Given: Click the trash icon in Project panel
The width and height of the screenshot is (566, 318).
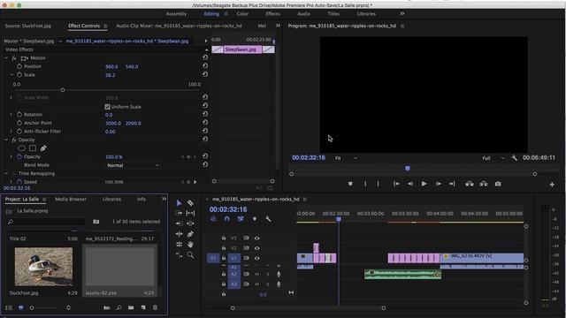Looking at the screenshot, I should click(155, 307).
